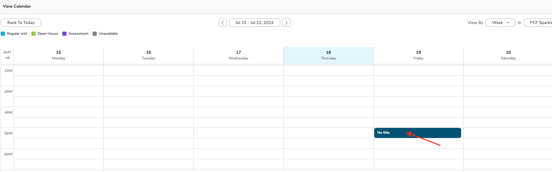Select the Wednesday 17 column header
This screenshot has height=172, width=552.
coord(238,55)
